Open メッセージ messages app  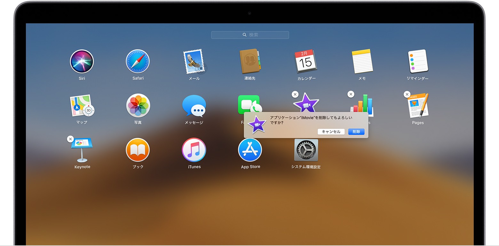pyautogui.click(x=194, y=106)
